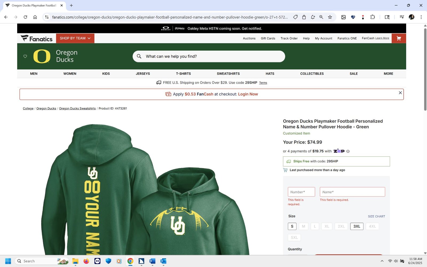Click the search magnifier icon in site search
Screen dimensions: 427x267
(139, 56)
